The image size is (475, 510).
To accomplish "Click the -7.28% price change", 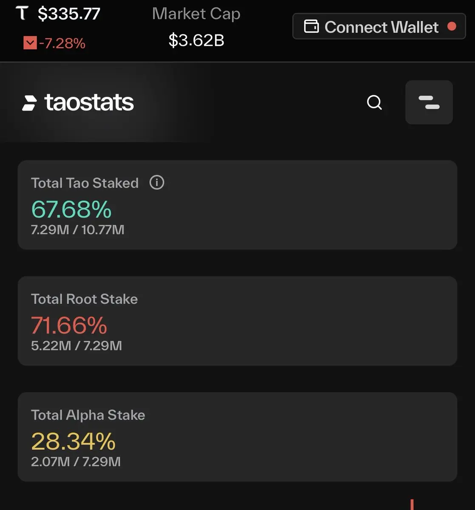I will pyautogui.click(x=62, y=43).
